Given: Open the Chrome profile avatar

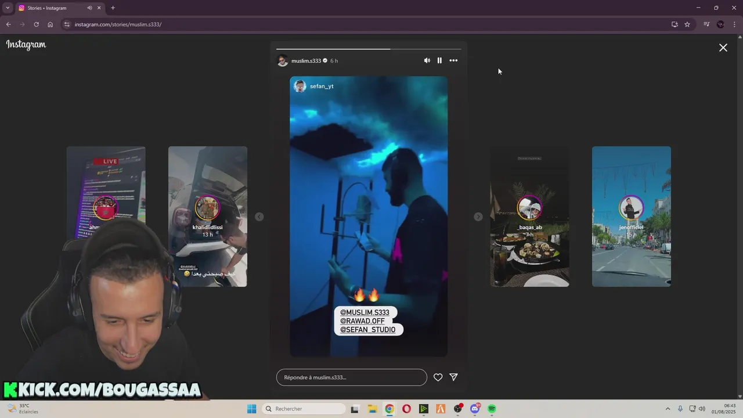Looking at the screenshot, I should 720,24.
